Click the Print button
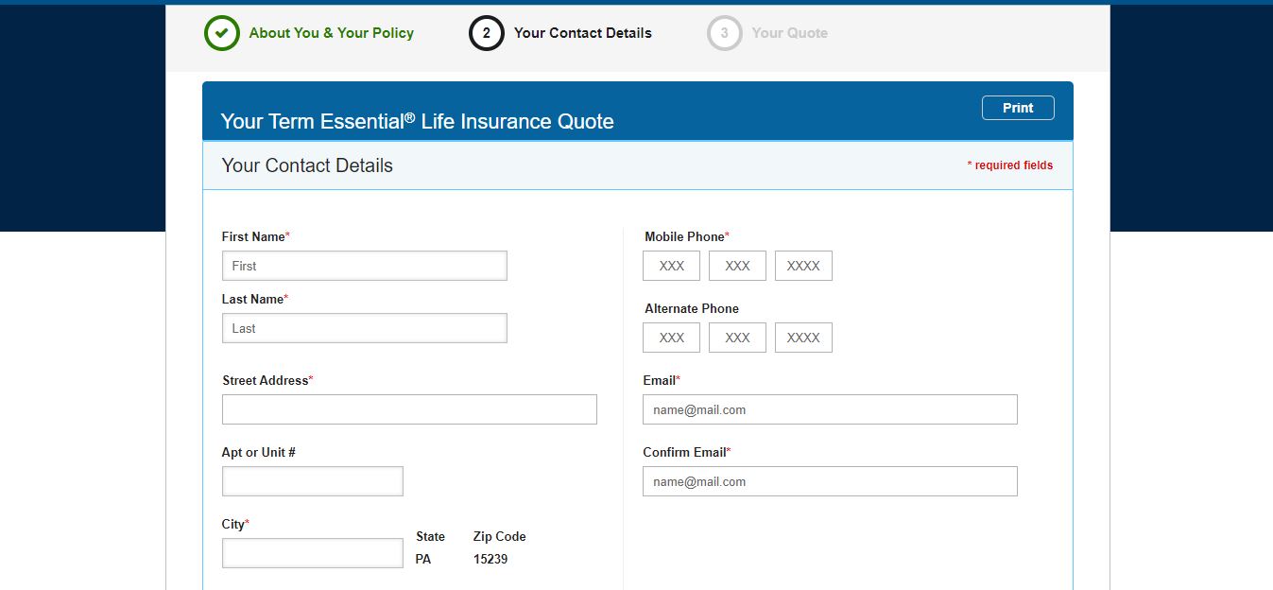The width and height of the screenshot is (1273, 590). [1018, 108]
